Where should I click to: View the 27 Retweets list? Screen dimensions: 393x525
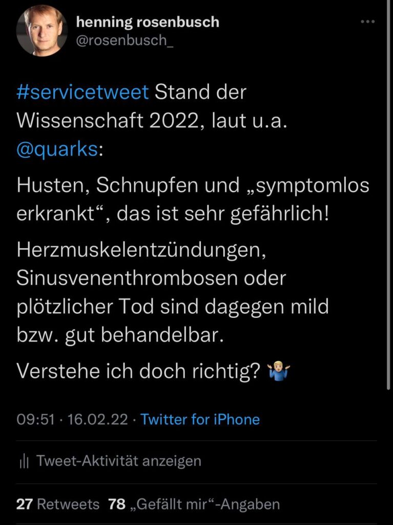click(57, 504)
